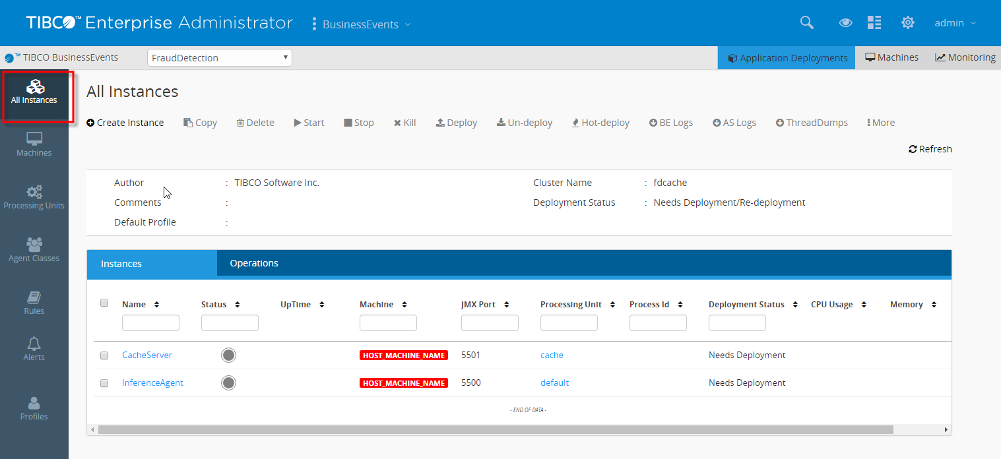
Task: Open the InferenceAgent instance link
Action: point(153,382)
